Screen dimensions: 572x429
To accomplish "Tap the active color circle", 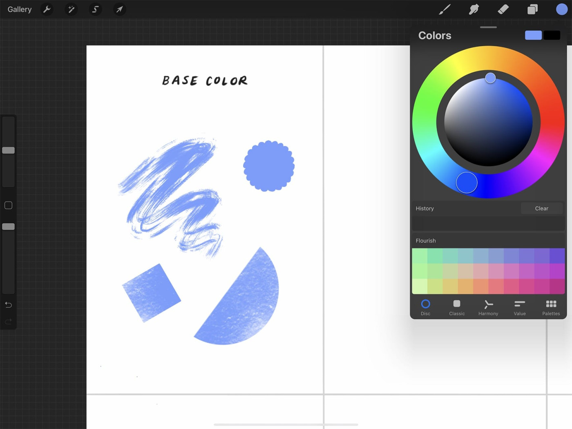I will point(562,9).
